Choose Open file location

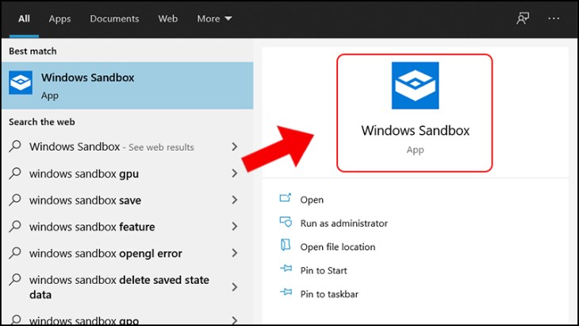pyautogui.click(x=338, y=247)
